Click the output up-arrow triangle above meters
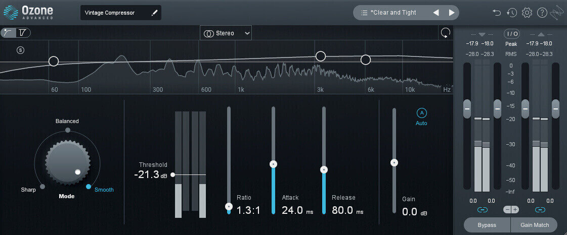The height and width of the screenshot is (235, 567). point(541,35)
